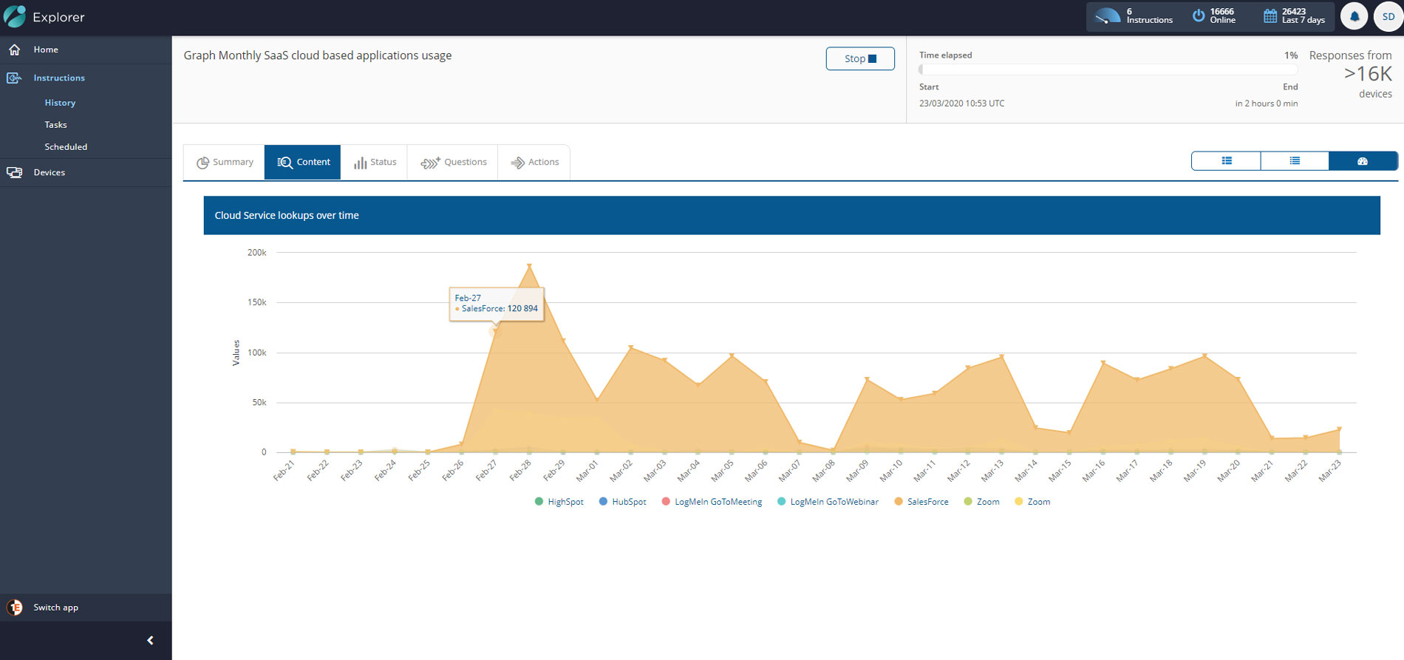Click the Switch app 1E icon

pos(14,608)
